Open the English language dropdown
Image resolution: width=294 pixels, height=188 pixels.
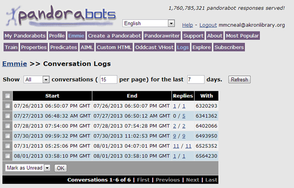(148, 23)
